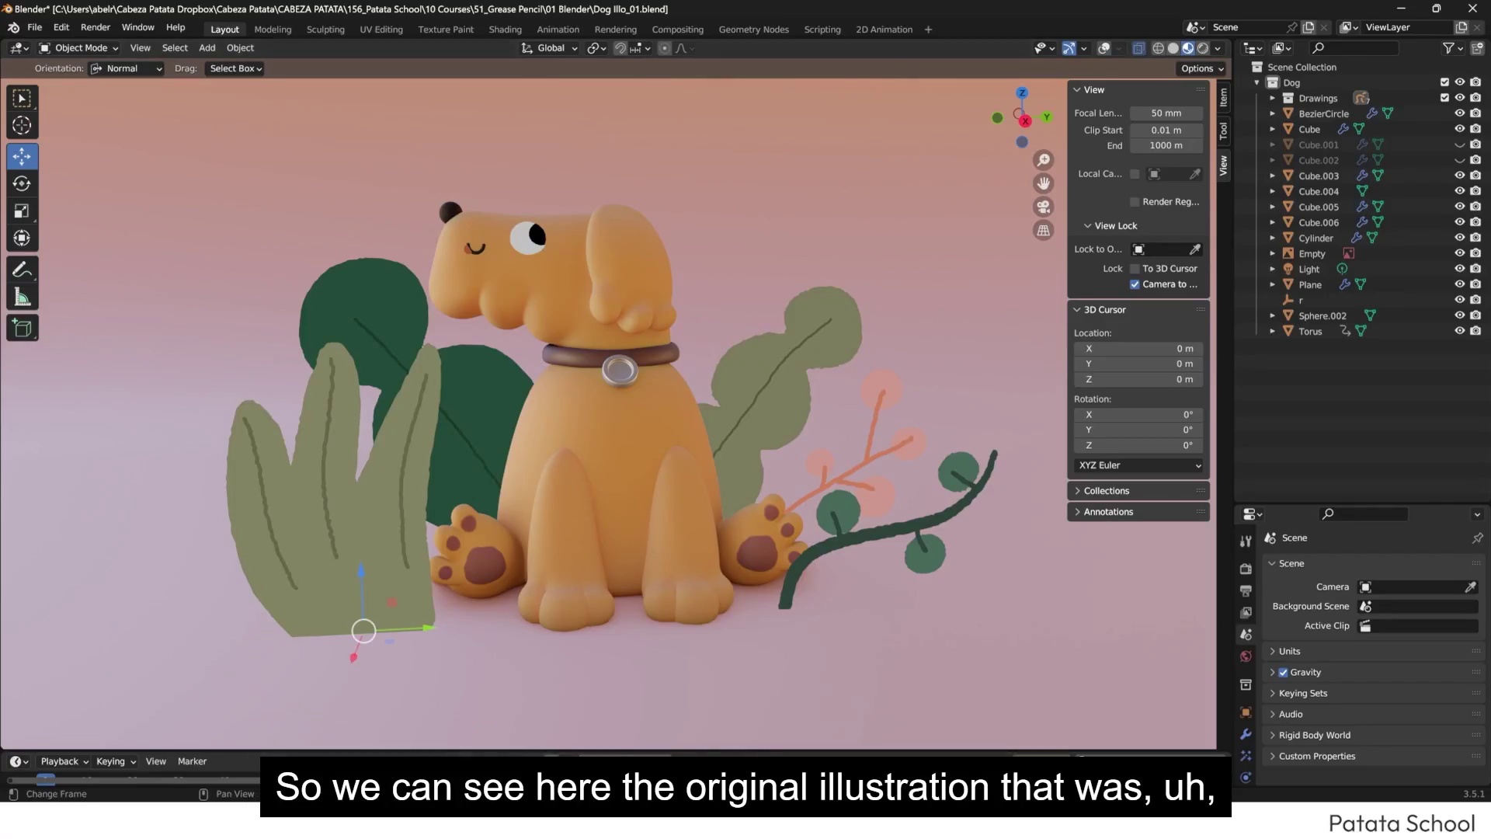This screenshot has height=839, width=1491.
Task: Open the World properties tab
Action: [x=1246, y=656]
